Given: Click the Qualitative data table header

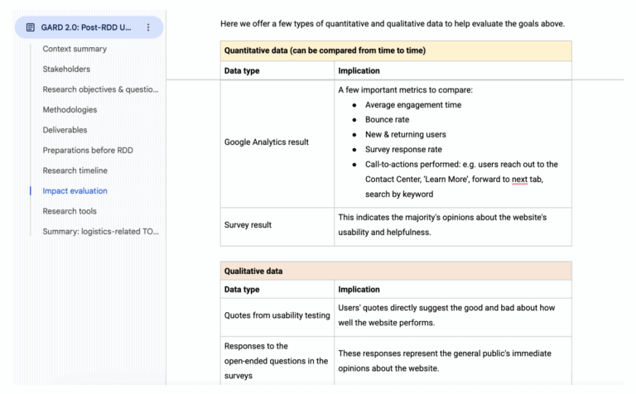Looking at the screenshot, I should pos(396,271).
